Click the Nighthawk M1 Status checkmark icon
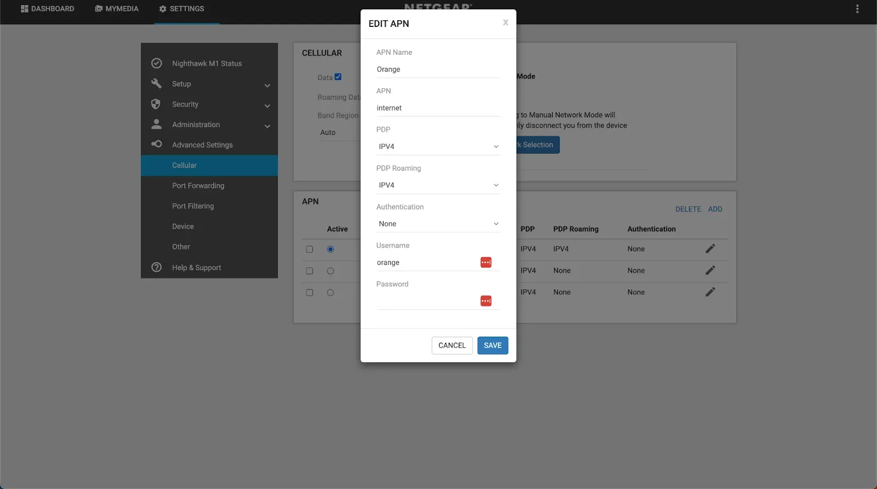877x489 pixels. 156,63
